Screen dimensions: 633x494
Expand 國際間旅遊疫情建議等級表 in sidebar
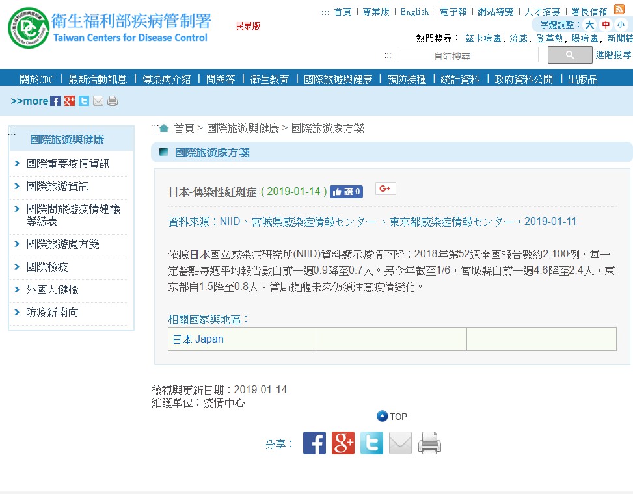point(73,215)
